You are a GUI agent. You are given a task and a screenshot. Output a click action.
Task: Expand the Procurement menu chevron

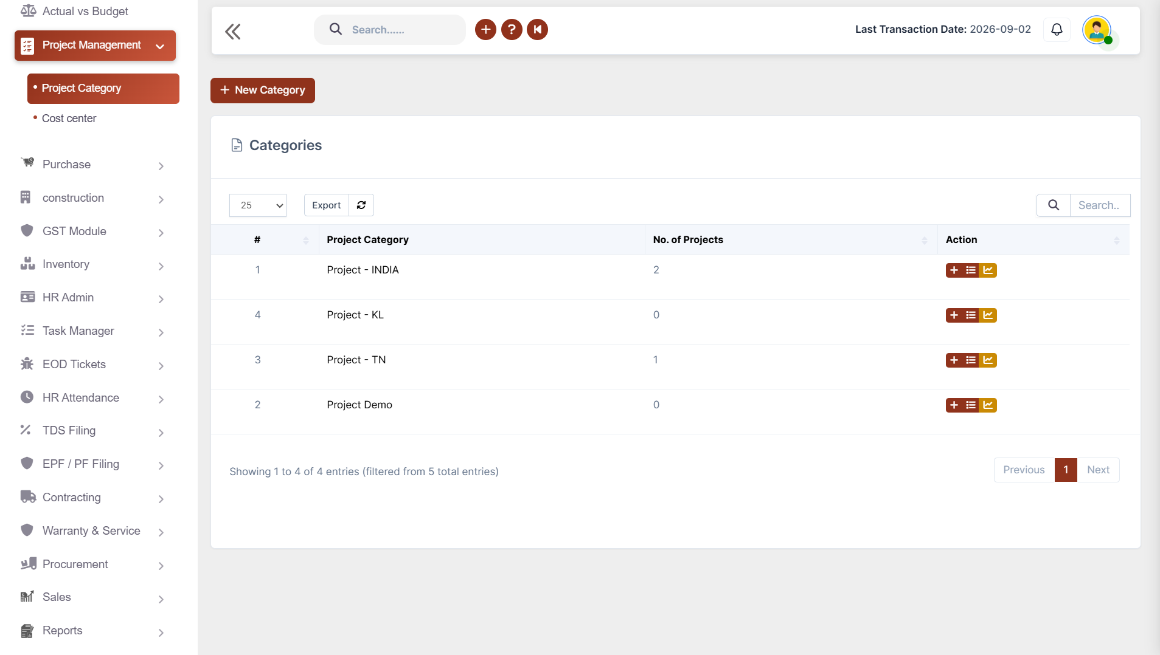pos(161,566)
